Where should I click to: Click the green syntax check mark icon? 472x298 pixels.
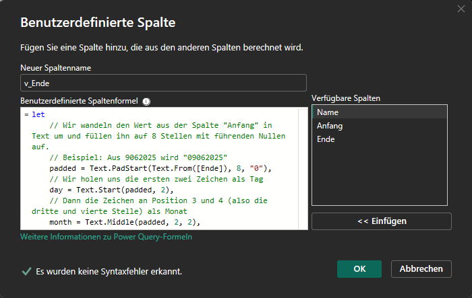pos(26,271)
